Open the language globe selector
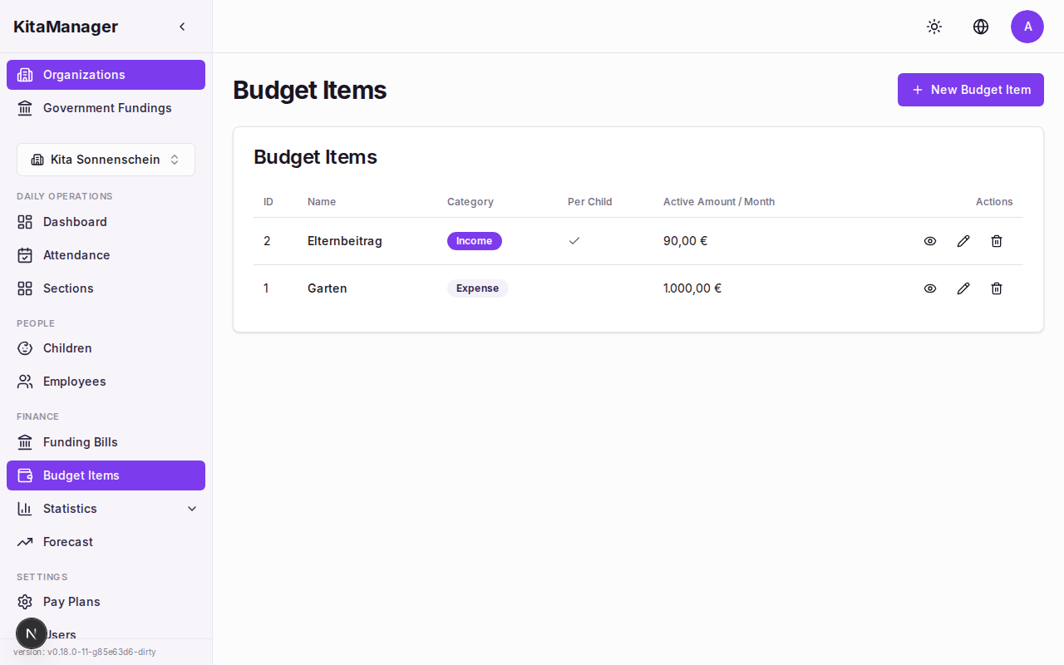Image resolution: width=1064 pixels, height=665 pixels. [x=981, y=27]
